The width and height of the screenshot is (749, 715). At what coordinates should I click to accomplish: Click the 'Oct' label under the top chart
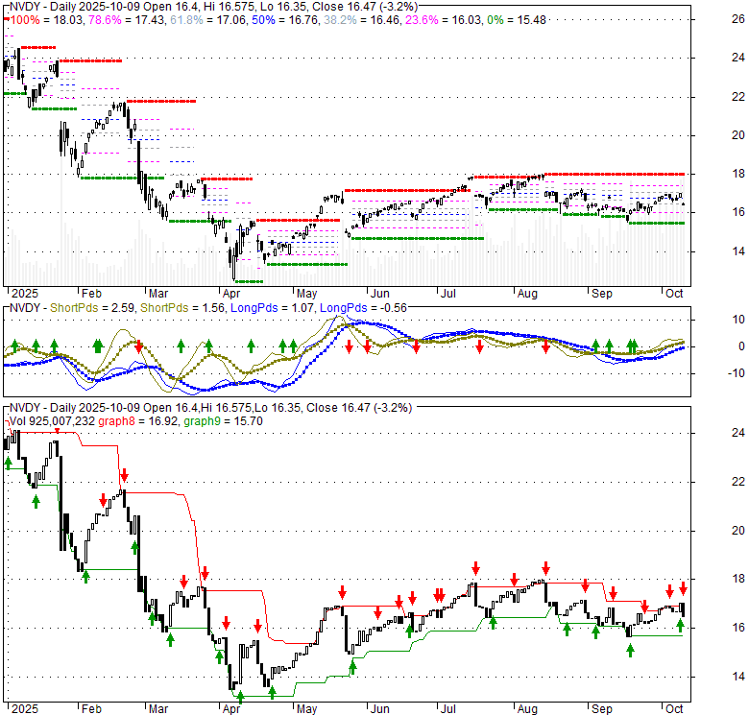pyautogui.click(x=674, y=294)
